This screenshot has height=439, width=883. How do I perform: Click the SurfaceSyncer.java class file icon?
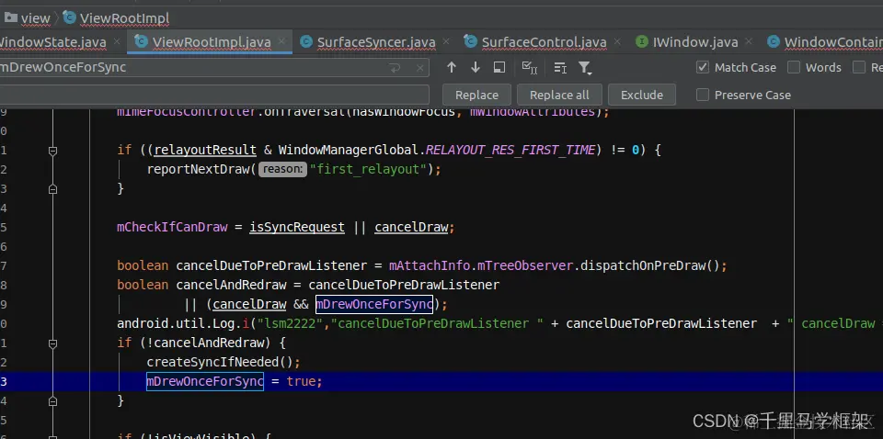(x=306, y=41)
